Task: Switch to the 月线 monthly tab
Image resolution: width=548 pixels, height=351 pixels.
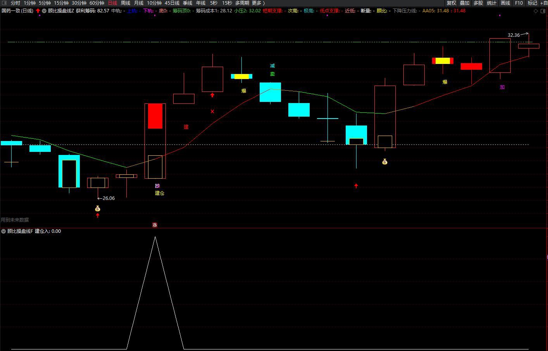Action: click(139, 3)
